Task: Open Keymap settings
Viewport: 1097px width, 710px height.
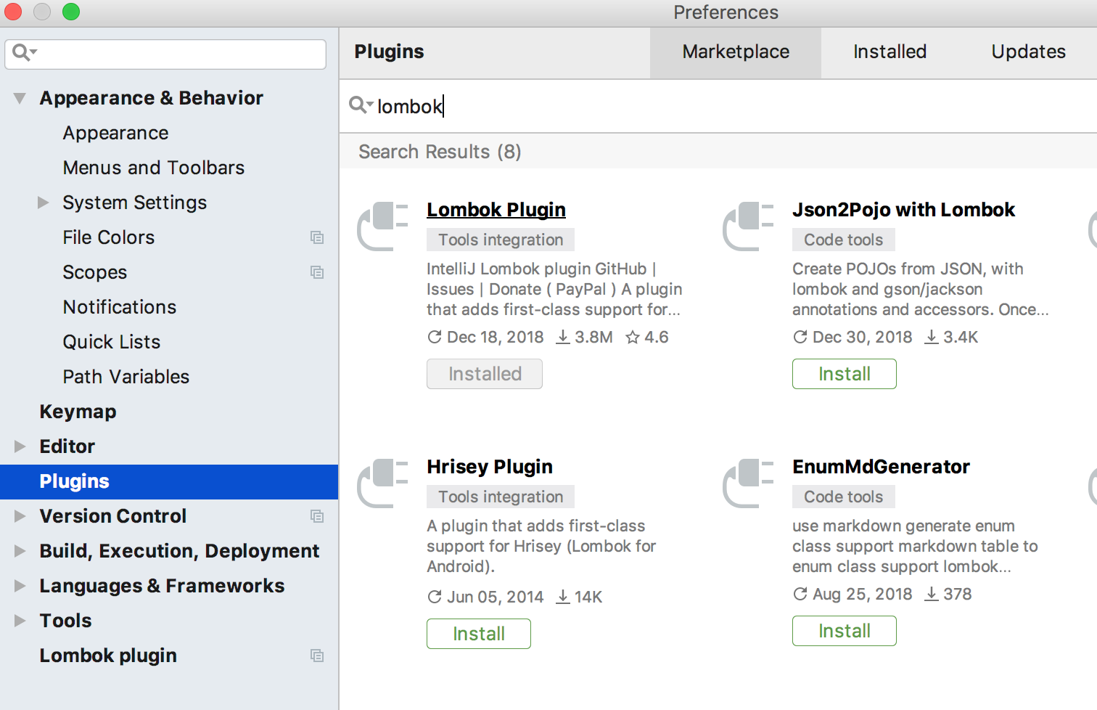Action: [x=78, y=412]
